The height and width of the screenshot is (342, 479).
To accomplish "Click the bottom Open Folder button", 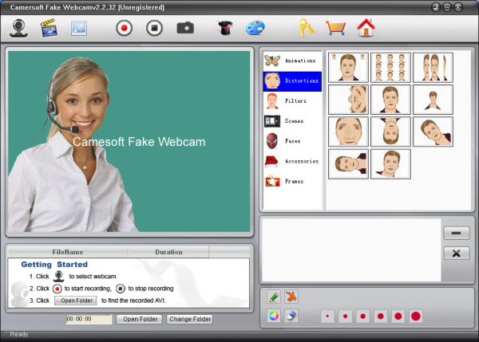I will [139, 319].
